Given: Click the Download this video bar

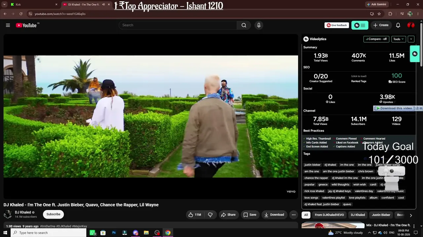Looking at the screenshot, I should tap(394, 108).
